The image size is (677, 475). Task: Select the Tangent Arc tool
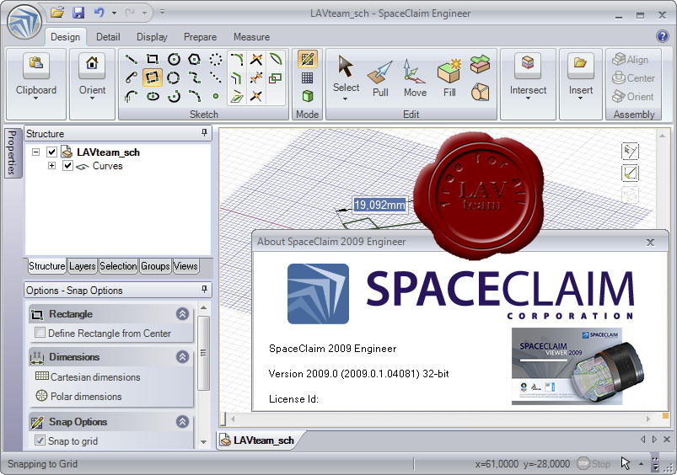point(132,96)
